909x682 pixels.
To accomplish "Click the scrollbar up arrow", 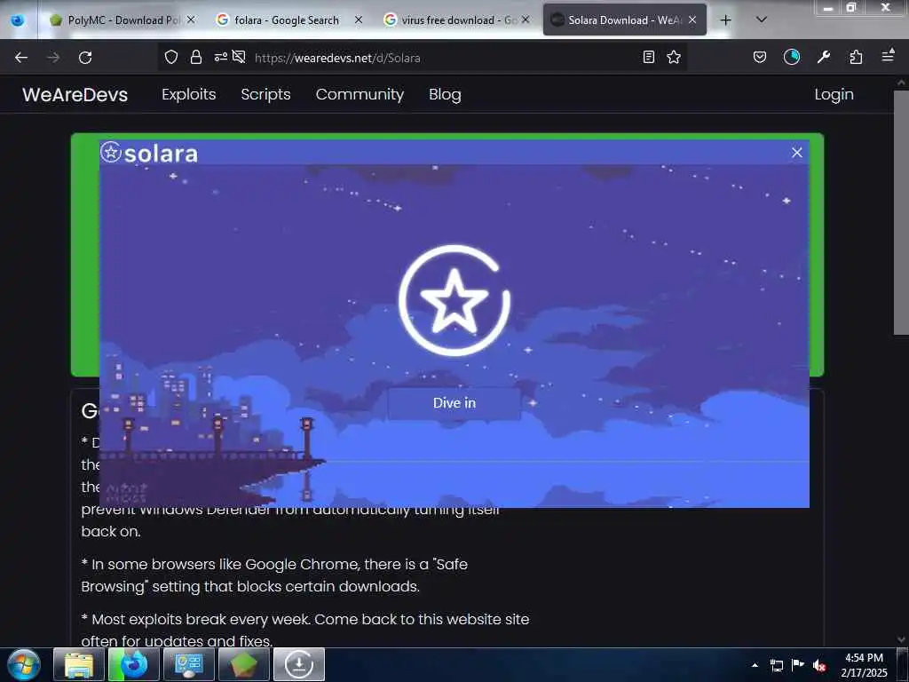I will point(901,83).
